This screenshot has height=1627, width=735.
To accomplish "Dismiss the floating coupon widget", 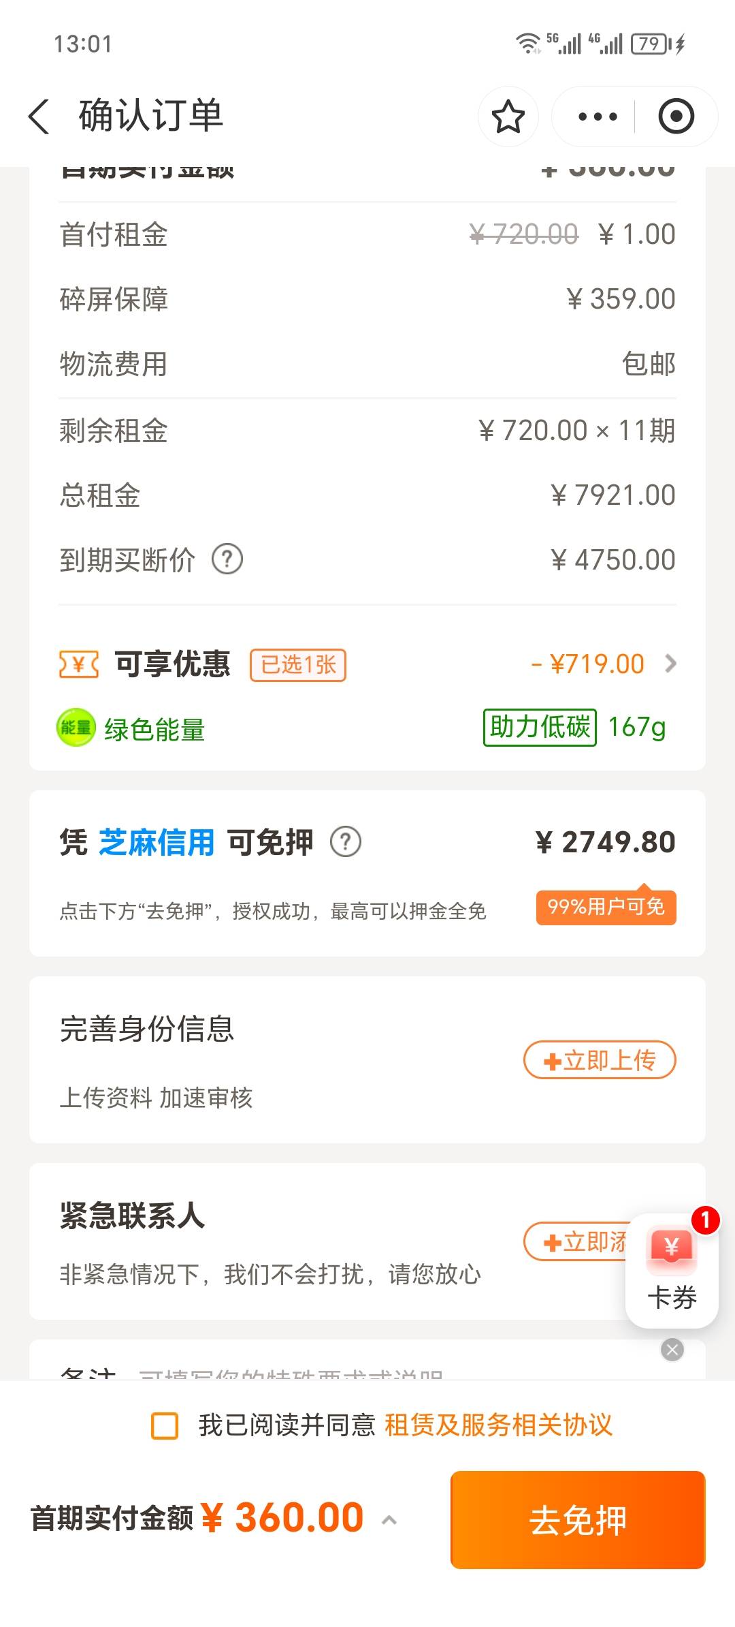I will pyautogui.click(x=672, y=1350).
